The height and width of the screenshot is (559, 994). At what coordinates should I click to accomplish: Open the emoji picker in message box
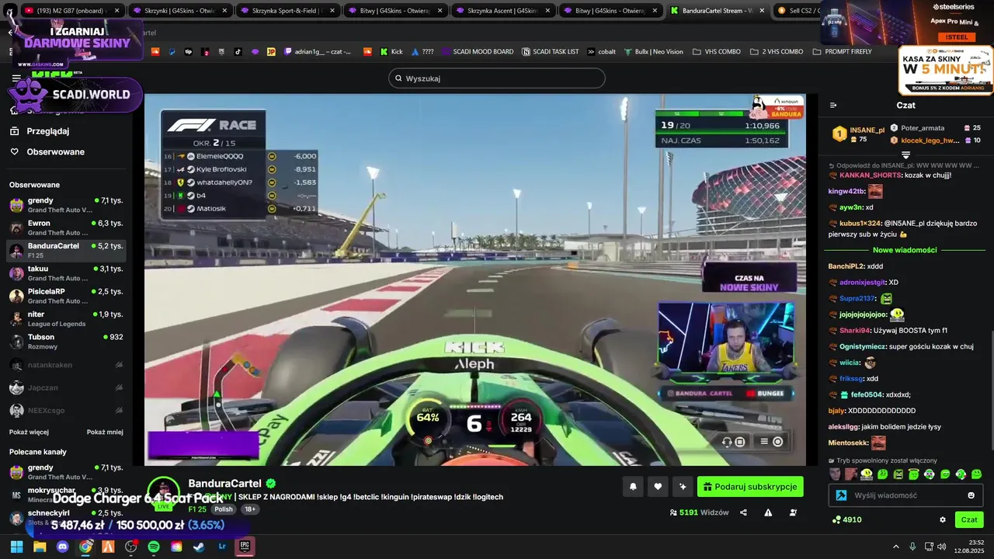[x=971, y=495]
